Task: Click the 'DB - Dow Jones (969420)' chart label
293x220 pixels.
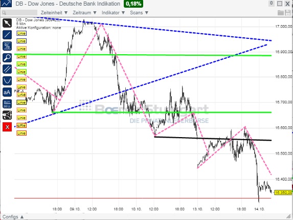Action: [38, 20]
